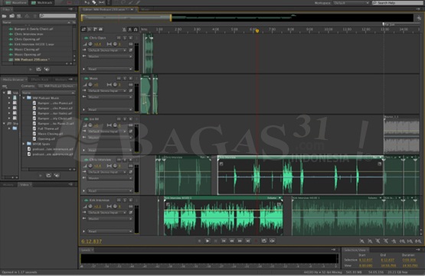Viewport: 425px width, 276px height.
Task: Show Inputs/Outputs track controls
Action: [x=83, y=29]
